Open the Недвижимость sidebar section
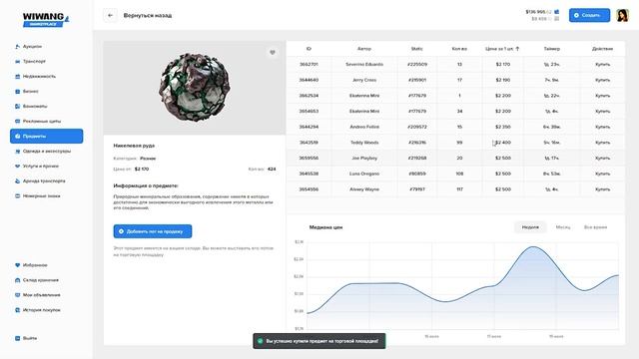This screenshot has width=639, height=359. pyautogui.click(x=39, y=76)
